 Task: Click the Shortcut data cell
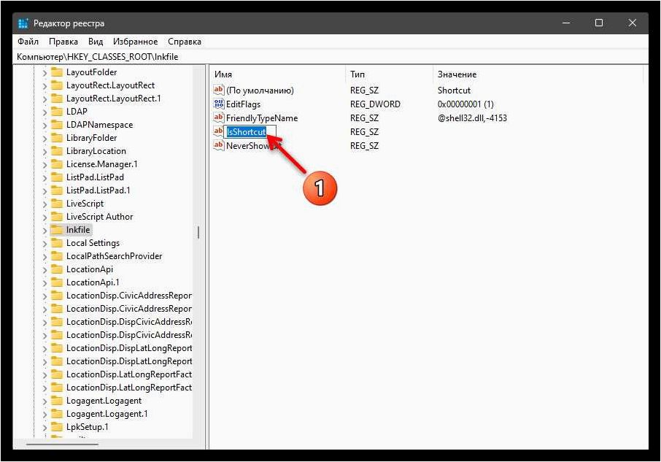click(x=454, y=91)
